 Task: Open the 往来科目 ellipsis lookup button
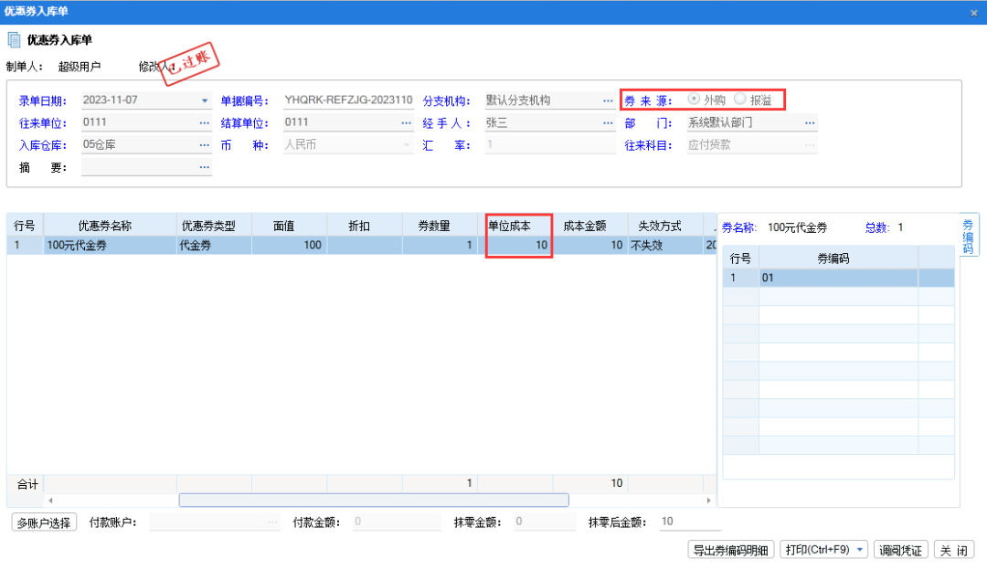(810, 144)
